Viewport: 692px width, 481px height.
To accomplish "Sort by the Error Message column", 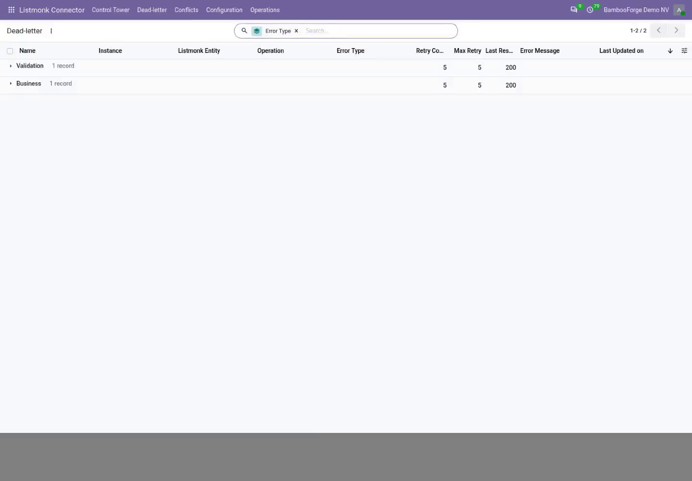I will 540,51.
